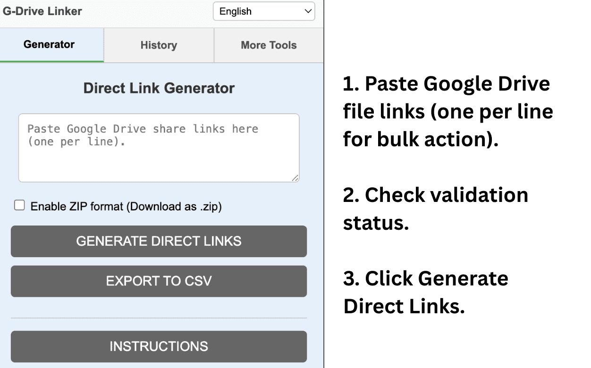Image resolution: width=591 pixels, height=368 pixels.
Task: Go to the More Tools tab
Action: click(269, 45)
